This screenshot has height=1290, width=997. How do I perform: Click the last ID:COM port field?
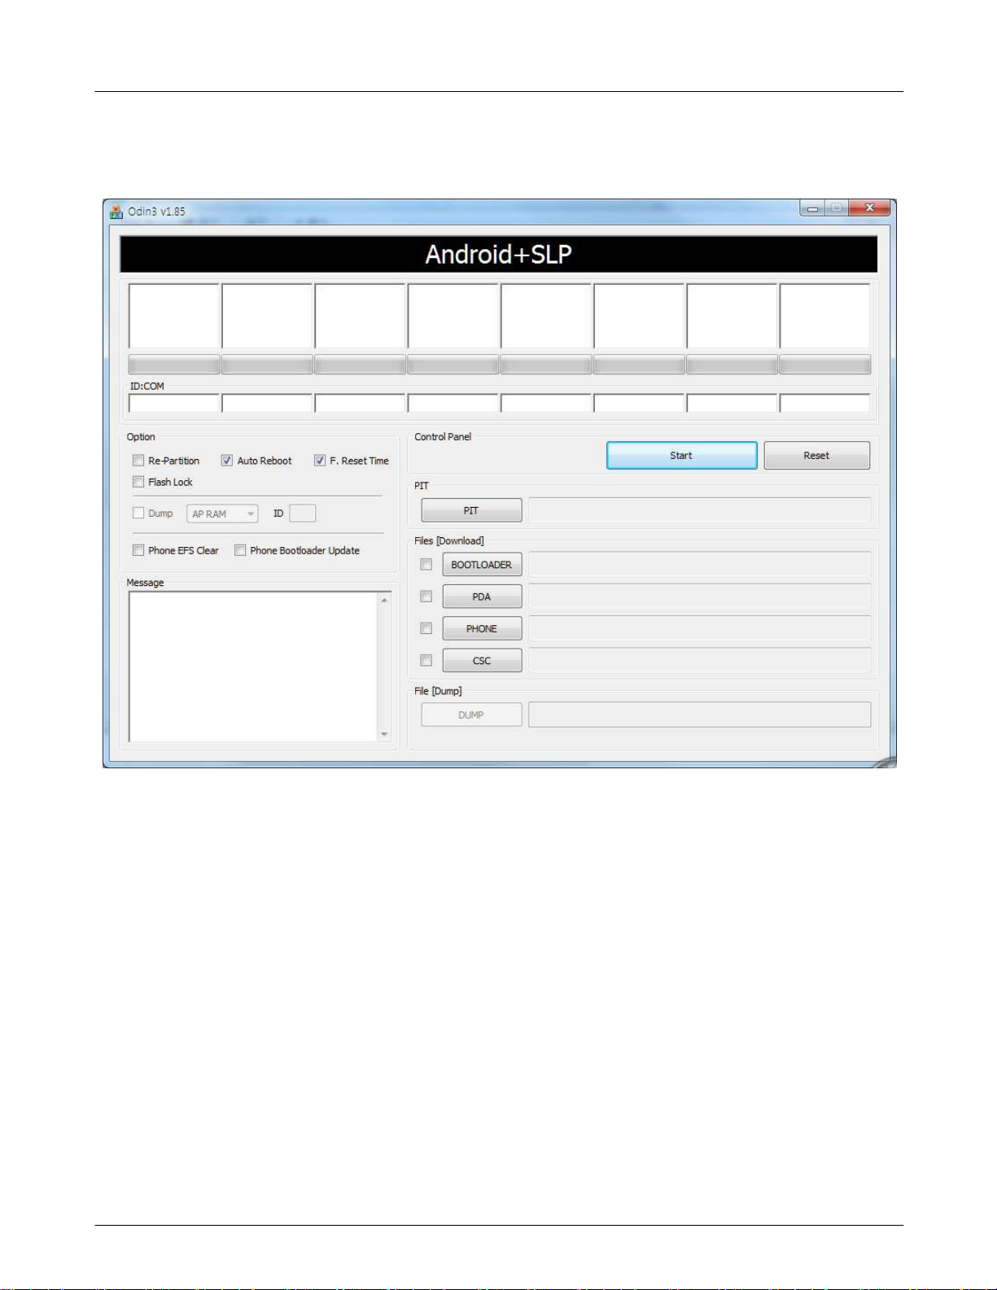[824, 403]
